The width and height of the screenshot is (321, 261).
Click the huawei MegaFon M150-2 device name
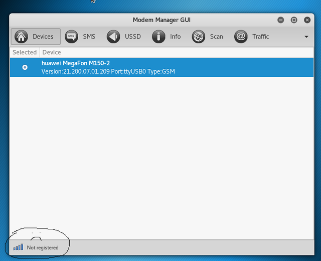[76, 63]
